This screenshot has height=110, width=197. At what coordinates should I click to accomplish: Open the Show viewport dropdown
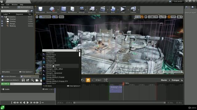point(61,17)
